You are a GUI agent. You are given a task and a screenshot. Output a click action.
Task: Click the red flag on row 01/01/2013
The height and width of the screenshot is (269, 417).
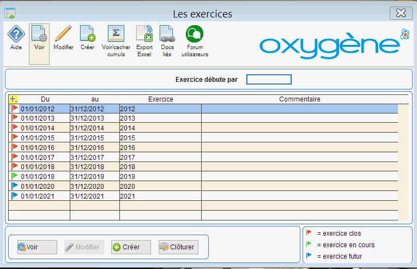point(14,118)
